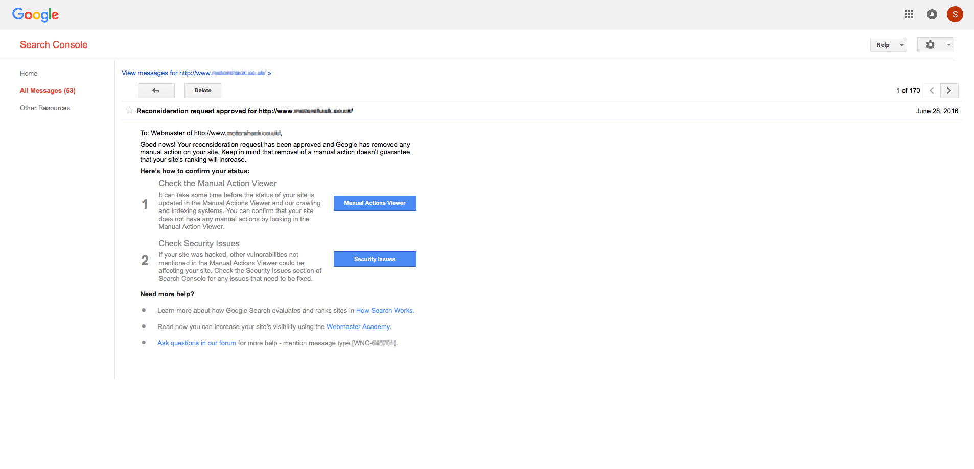Click the Check the Manual Action Viewer heading

pyautogui.click(x=218, y=183)
